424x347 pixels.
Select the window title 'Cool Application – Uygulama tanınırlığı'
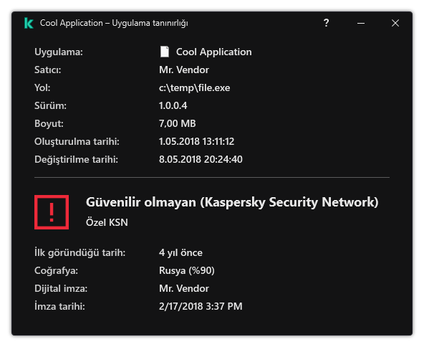pyautogui.click(x=114, y=23)
